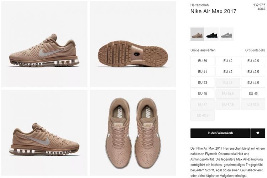Select size EU 43

pyautogui.click(x=203, y=83)
